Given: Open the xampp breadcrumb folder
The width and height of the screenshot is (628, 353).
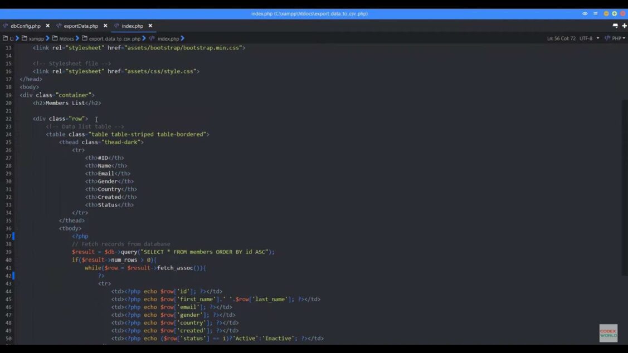Looking at the screenshot, I should [36, 39].
